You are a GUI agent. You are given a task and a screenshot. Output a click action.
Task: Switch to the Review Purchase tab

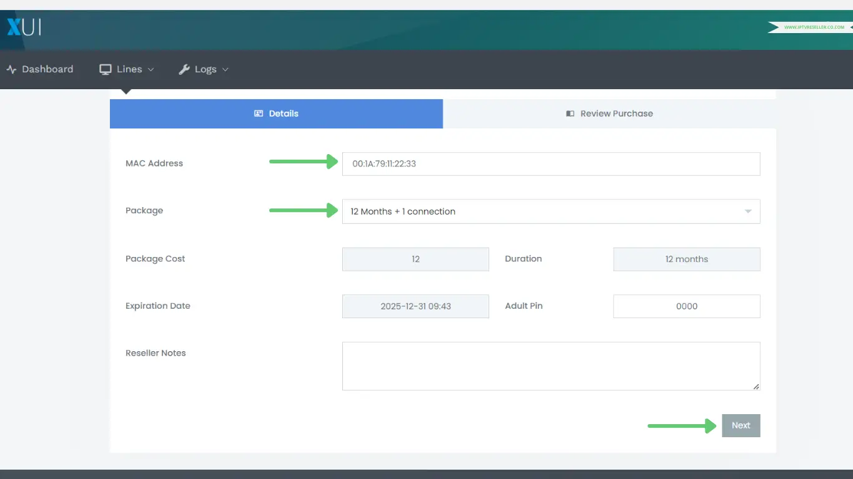(609, 114)
